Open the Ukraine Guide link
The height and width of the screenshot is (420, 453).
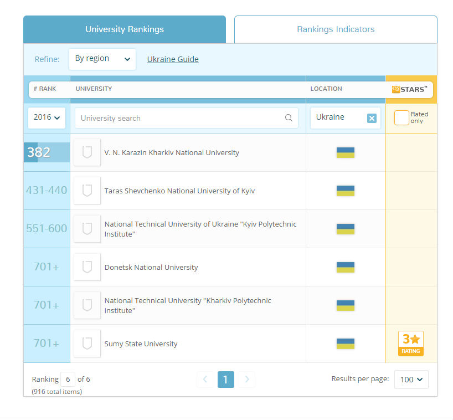click(x=173, y=59)
